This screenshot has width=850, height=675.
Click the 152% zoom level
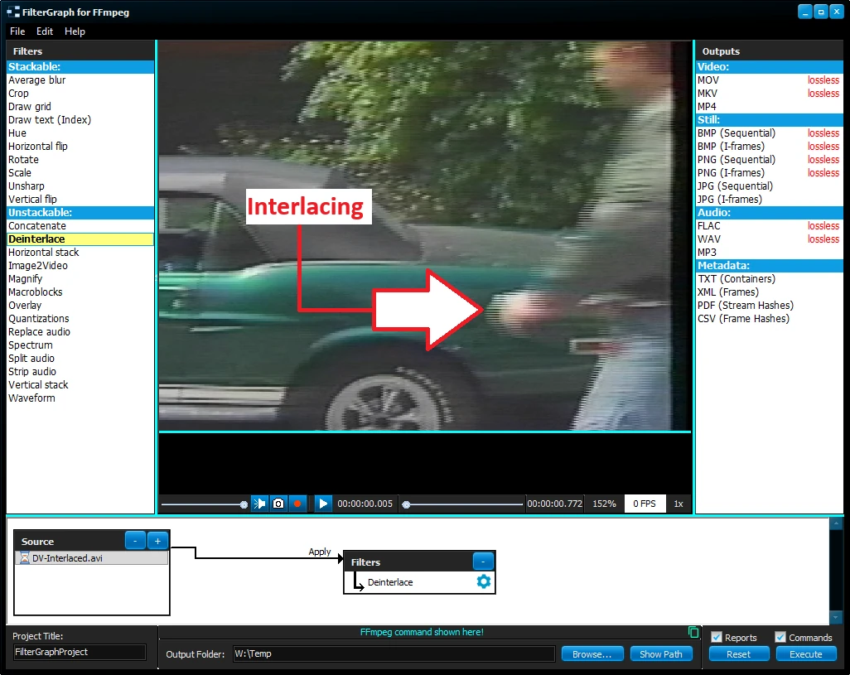pos(604,504)
